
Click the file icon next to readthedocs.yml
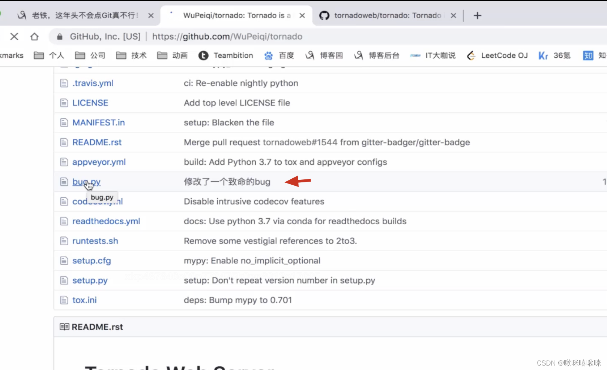[64, 221]
